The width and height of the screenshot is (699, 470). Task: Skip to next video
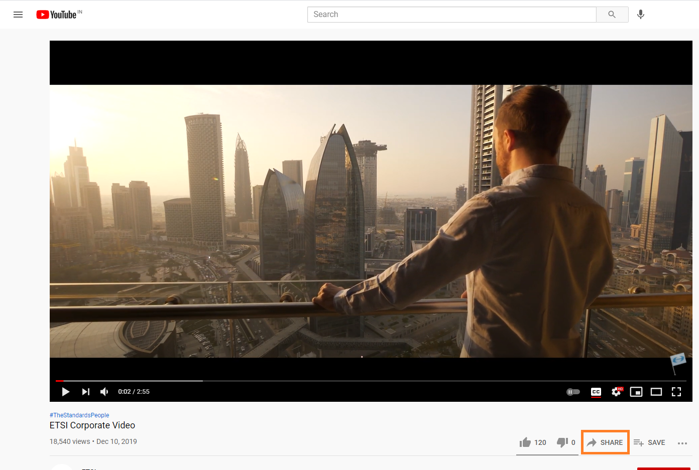tap(86, 392)
